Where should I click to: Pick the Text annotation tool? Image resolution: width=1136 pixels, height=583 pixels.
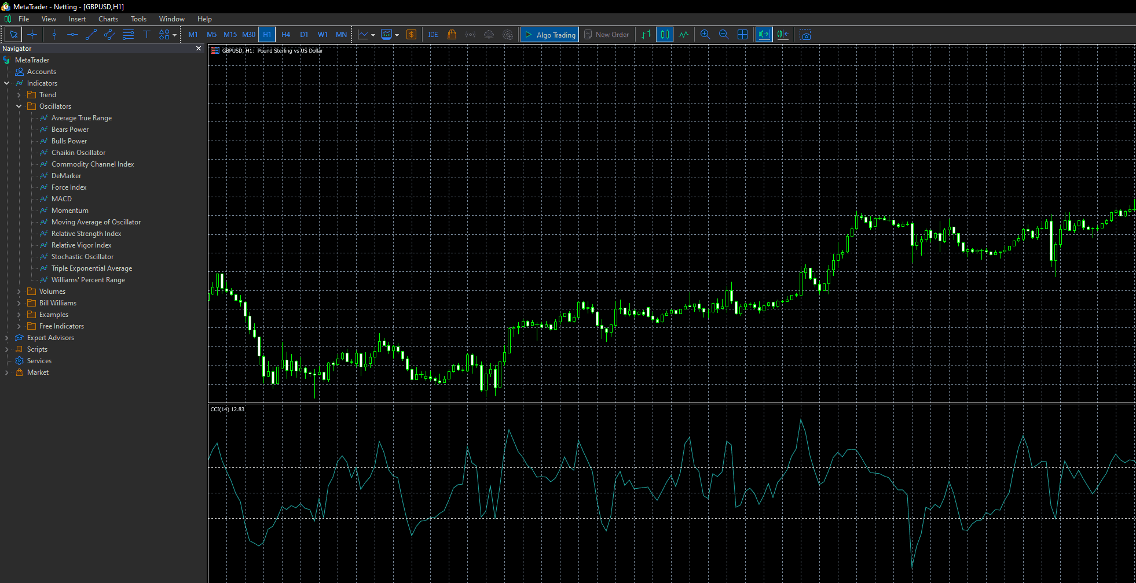click(146, 34)
